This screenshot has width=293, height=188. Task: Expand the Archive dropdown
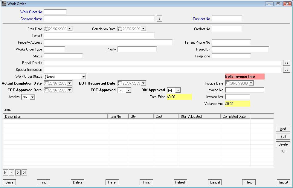tap(32, 97)
